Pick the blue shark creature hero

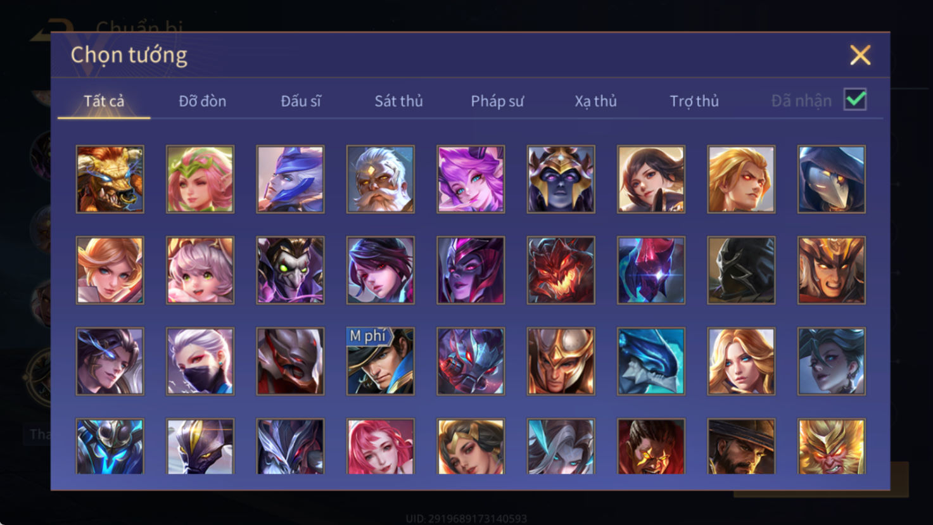651,362
